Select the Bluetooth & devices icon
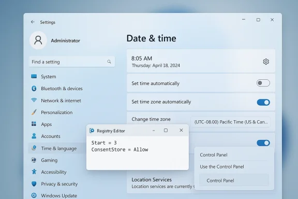 coord(34,89)
